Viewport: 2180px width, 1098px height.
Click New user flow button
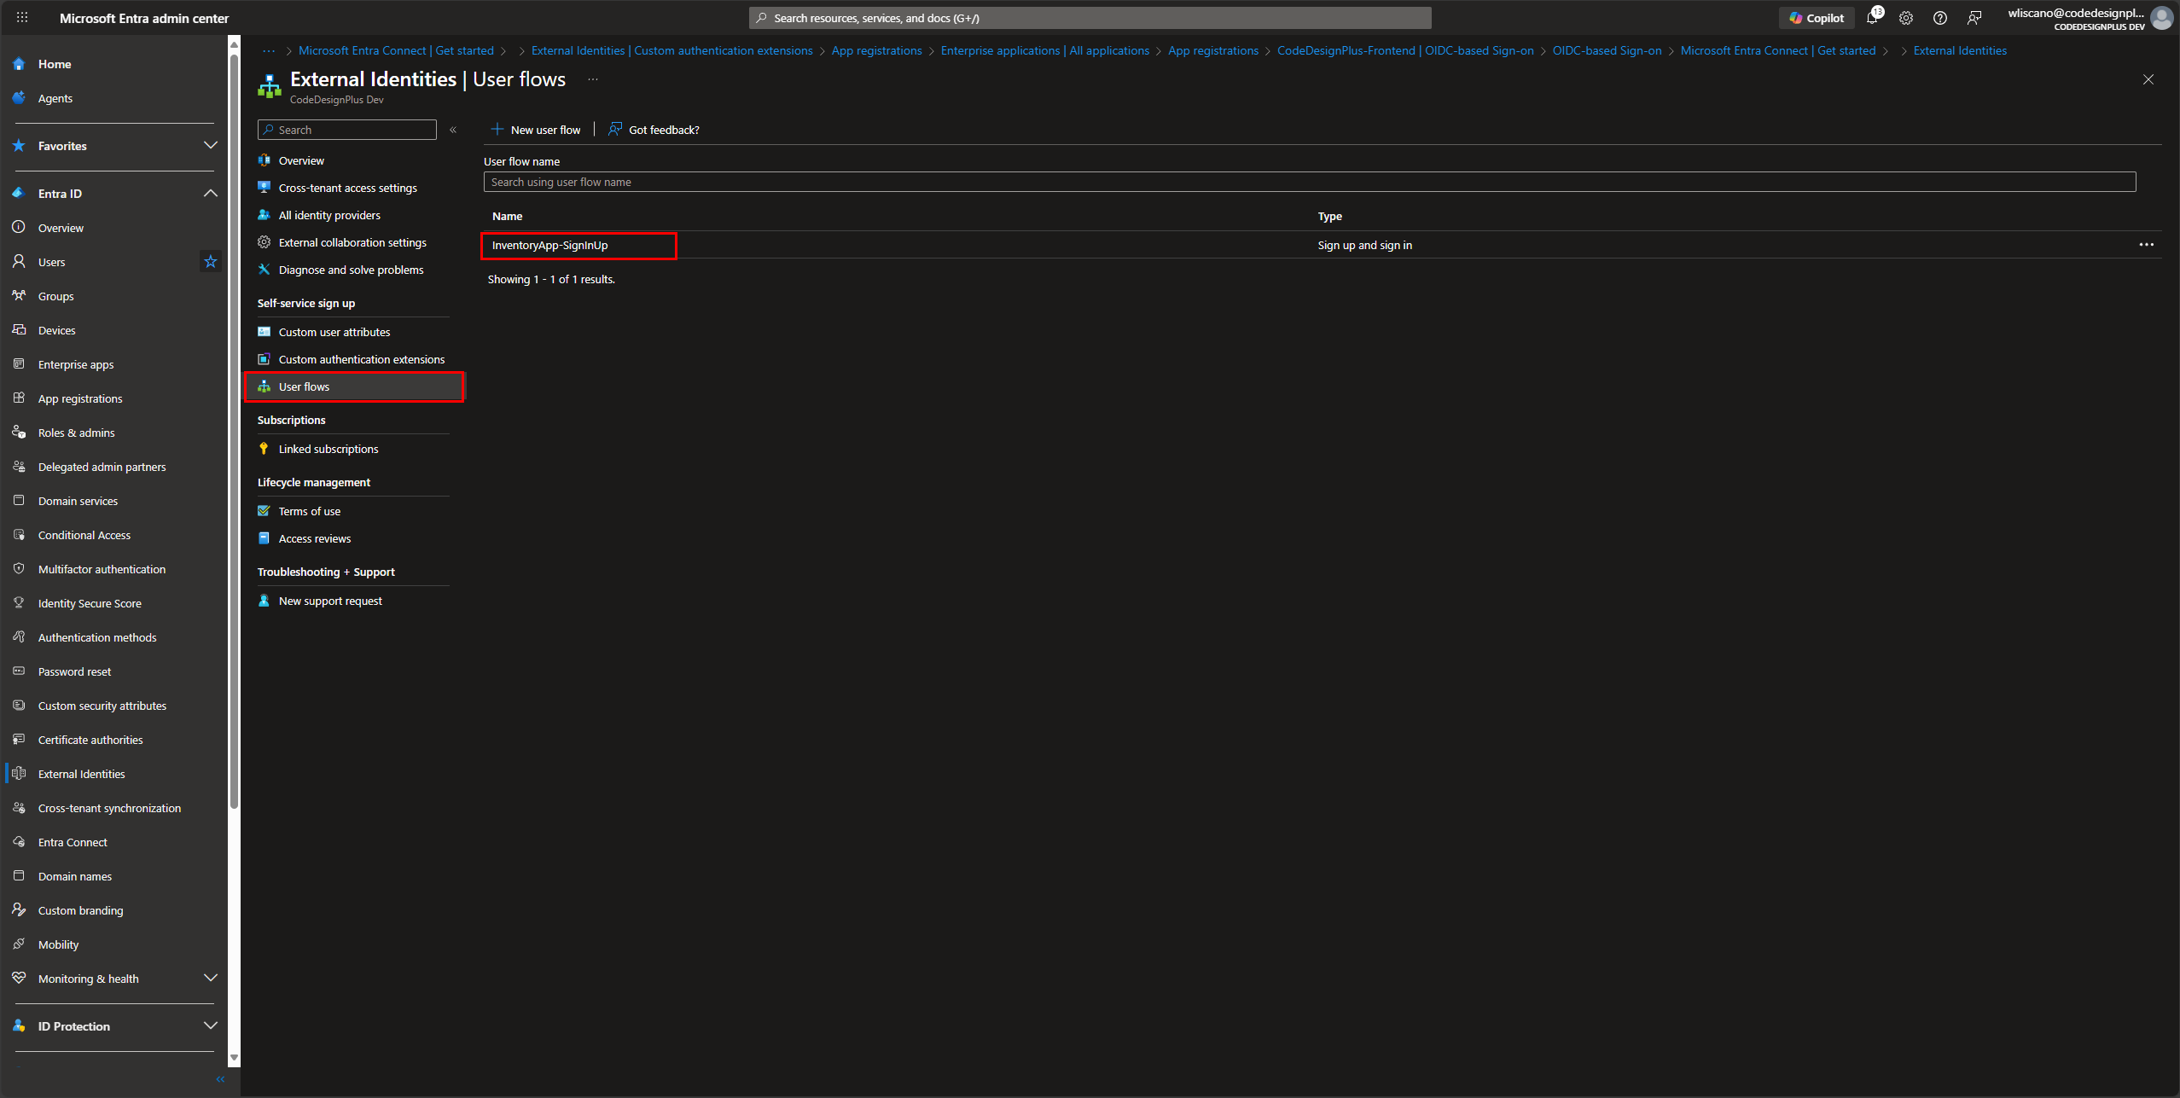pos(536,130)
